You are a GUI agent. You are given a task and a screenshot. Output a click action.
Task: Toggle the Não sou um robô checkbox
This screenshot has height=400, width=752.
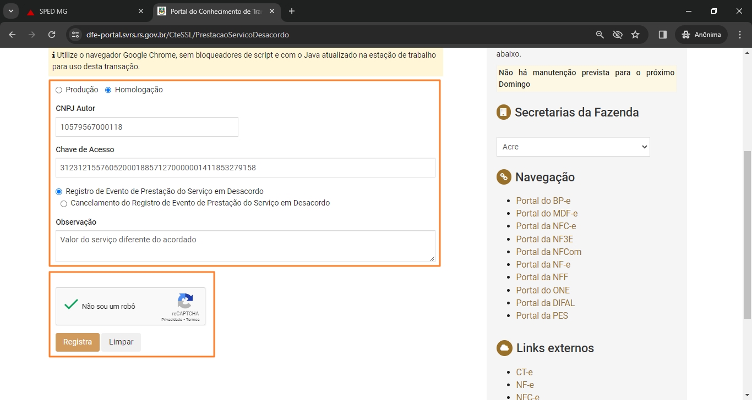click(71, 305)
